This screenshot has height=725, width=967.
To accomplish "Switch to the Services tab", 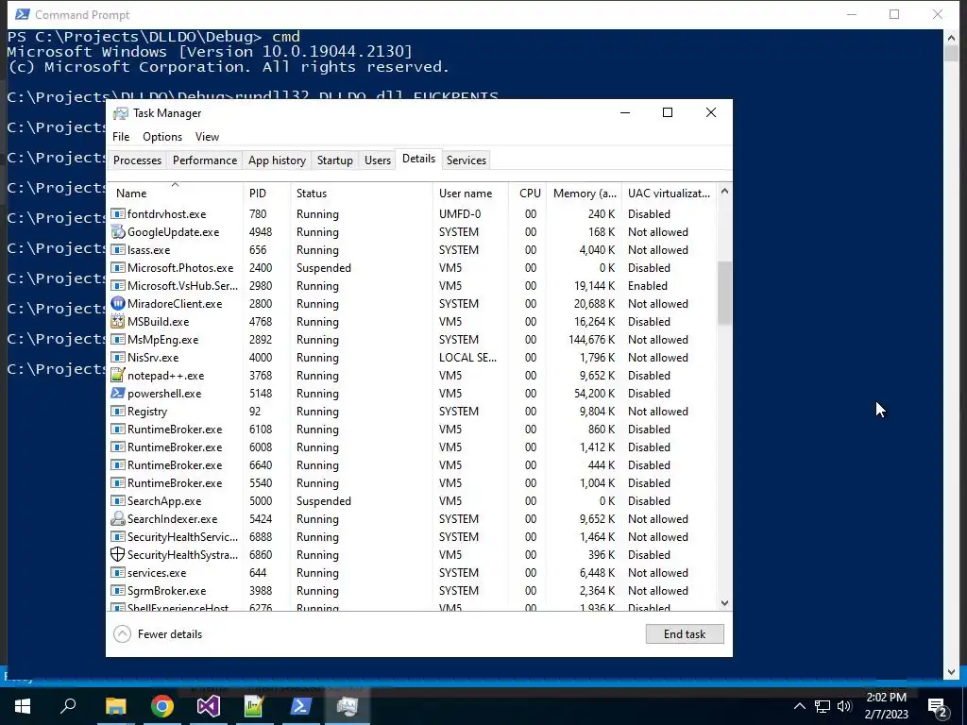I will click(x=467, y=160).
